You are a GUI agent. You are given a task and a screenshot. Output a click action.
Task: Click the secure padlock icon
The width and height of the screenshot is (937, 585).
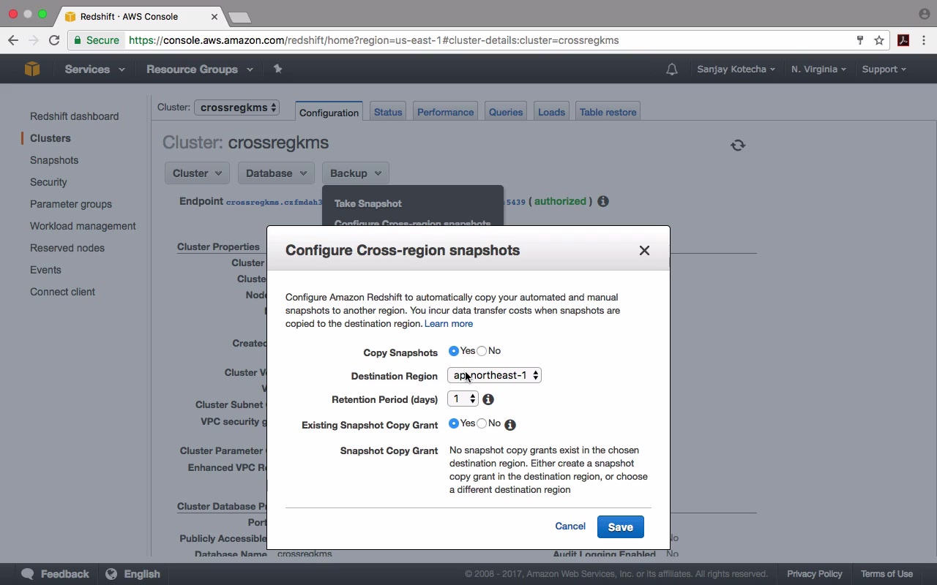coord(77,40)
